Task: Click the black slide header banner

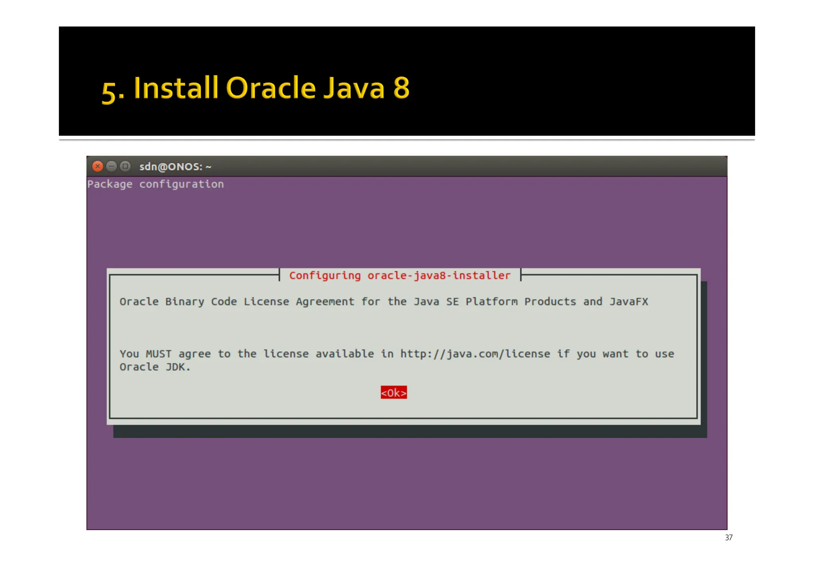Action: [576, 79]
